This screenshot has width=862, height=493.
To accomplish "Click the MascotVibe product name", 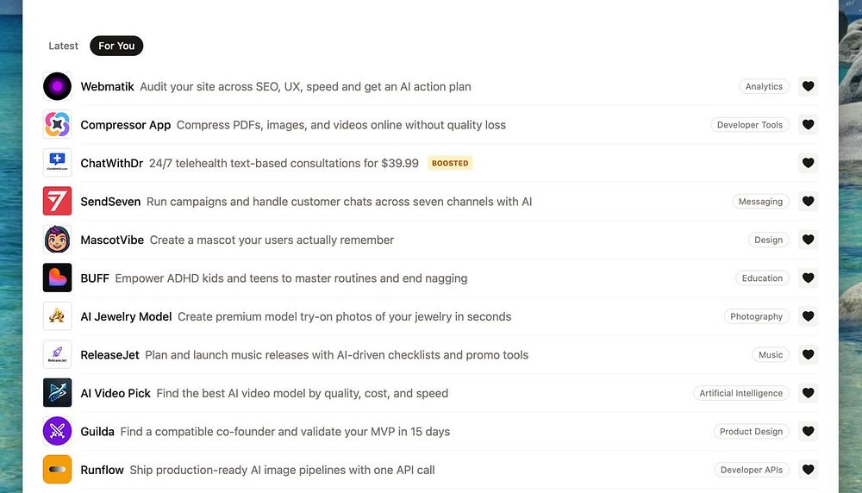I will pos(112,240).
